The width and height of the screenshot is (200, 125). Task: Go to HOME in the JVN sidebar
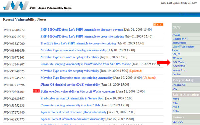(x=176, y=35)
